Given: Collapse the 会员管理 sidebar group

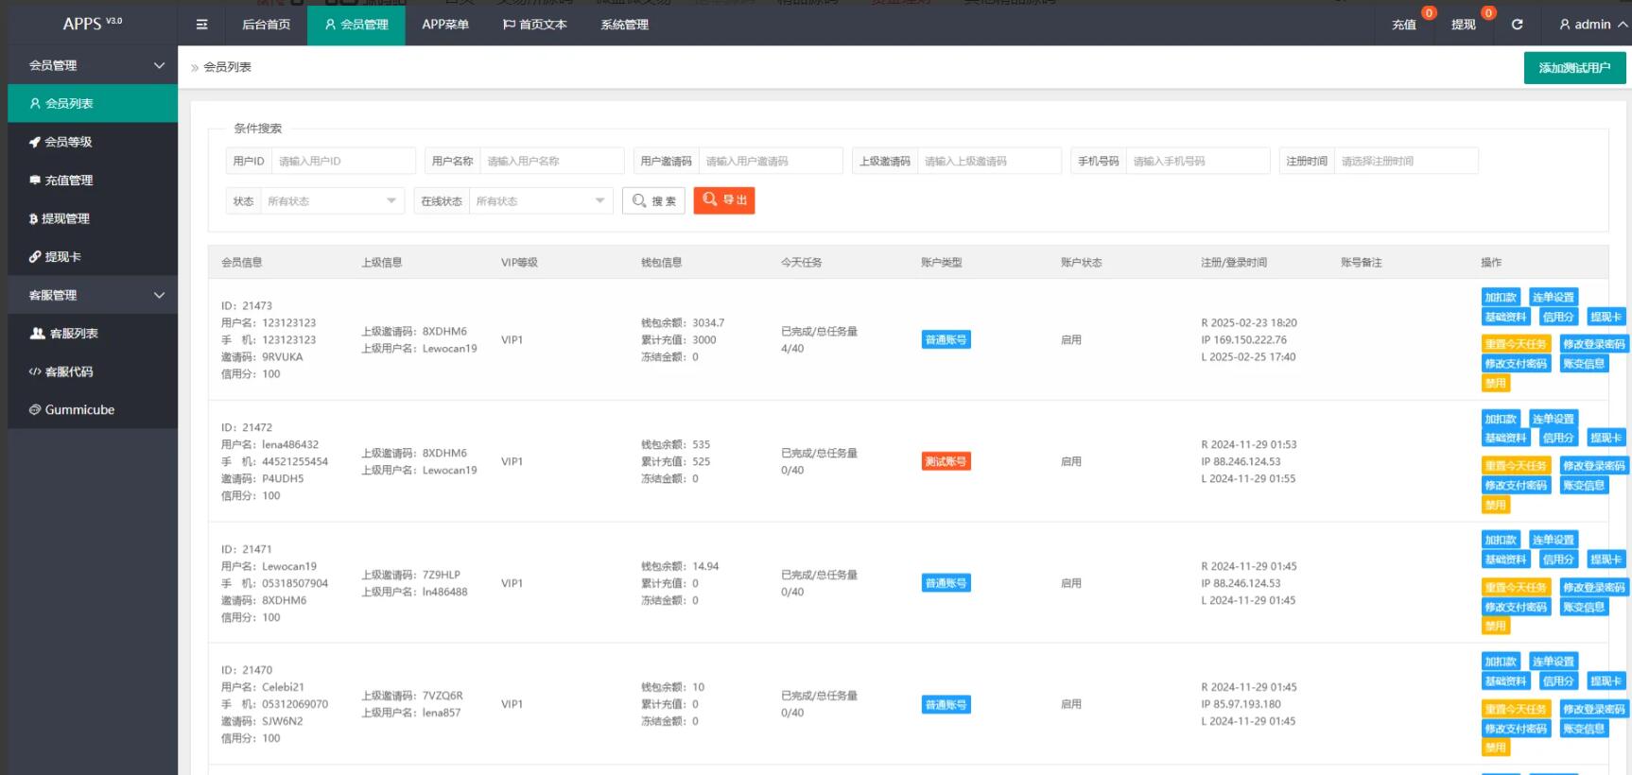Looking at the screenshot, I should point(159,65).
